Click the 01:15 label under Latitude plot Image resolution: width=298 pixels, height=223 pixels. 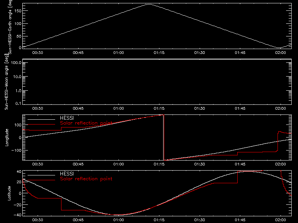pos(159,220)
